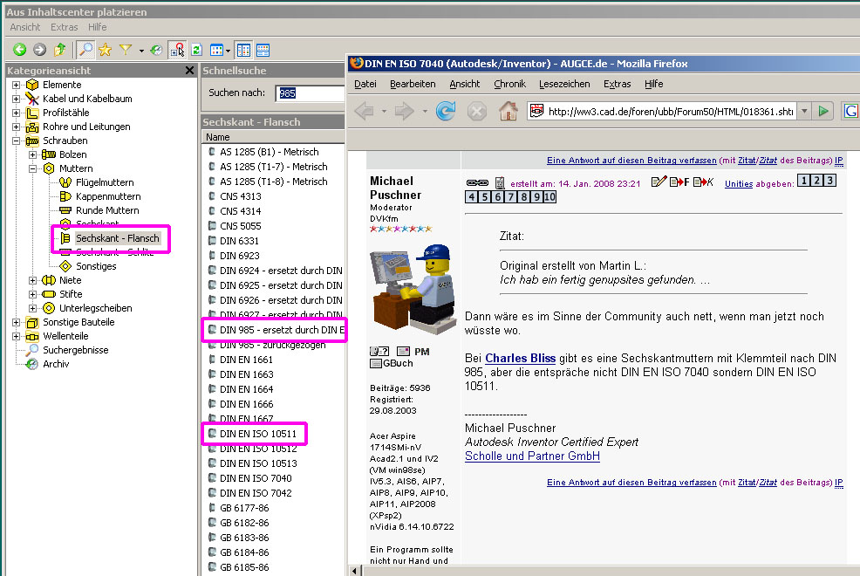Click the green refresh page icon in Inhaltscenter
Viewport: 860px width, 576px height.
[x=197, y=50]
